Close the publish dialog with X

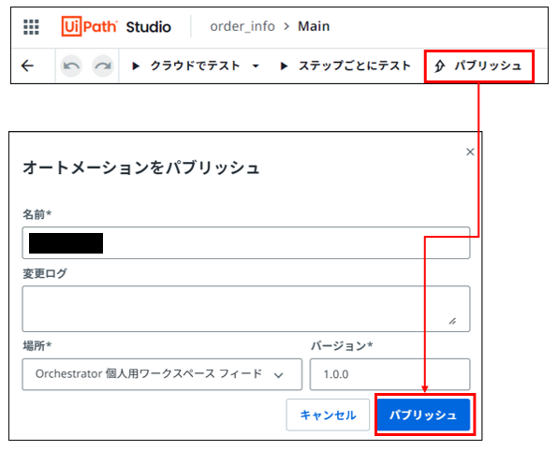point(470,152)
